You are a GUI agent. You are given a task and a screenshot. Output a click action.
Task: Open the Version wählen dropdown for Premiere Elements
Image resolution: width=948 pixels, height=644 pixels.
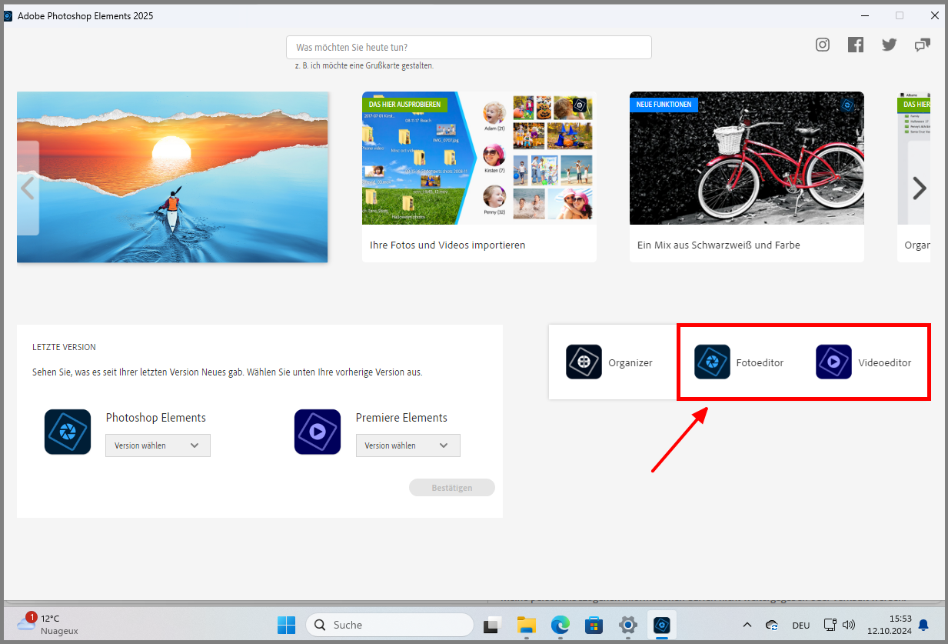tap(407, 445)
